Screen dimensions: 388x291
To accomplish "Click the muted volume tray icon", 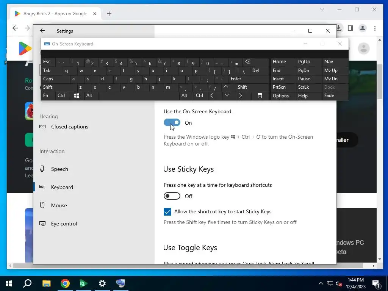I will point(339,283).
